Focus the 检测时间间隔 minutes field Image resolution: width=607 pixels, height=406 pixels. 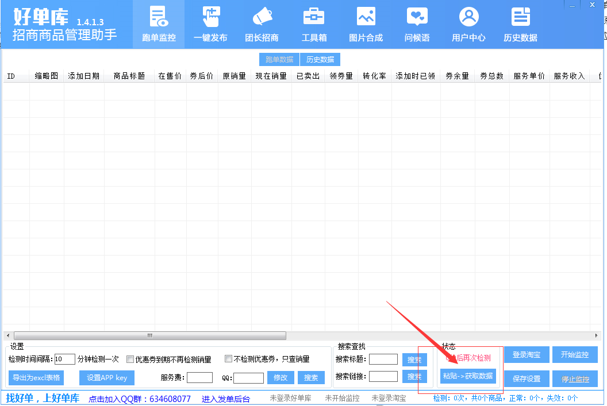(64, 359)
